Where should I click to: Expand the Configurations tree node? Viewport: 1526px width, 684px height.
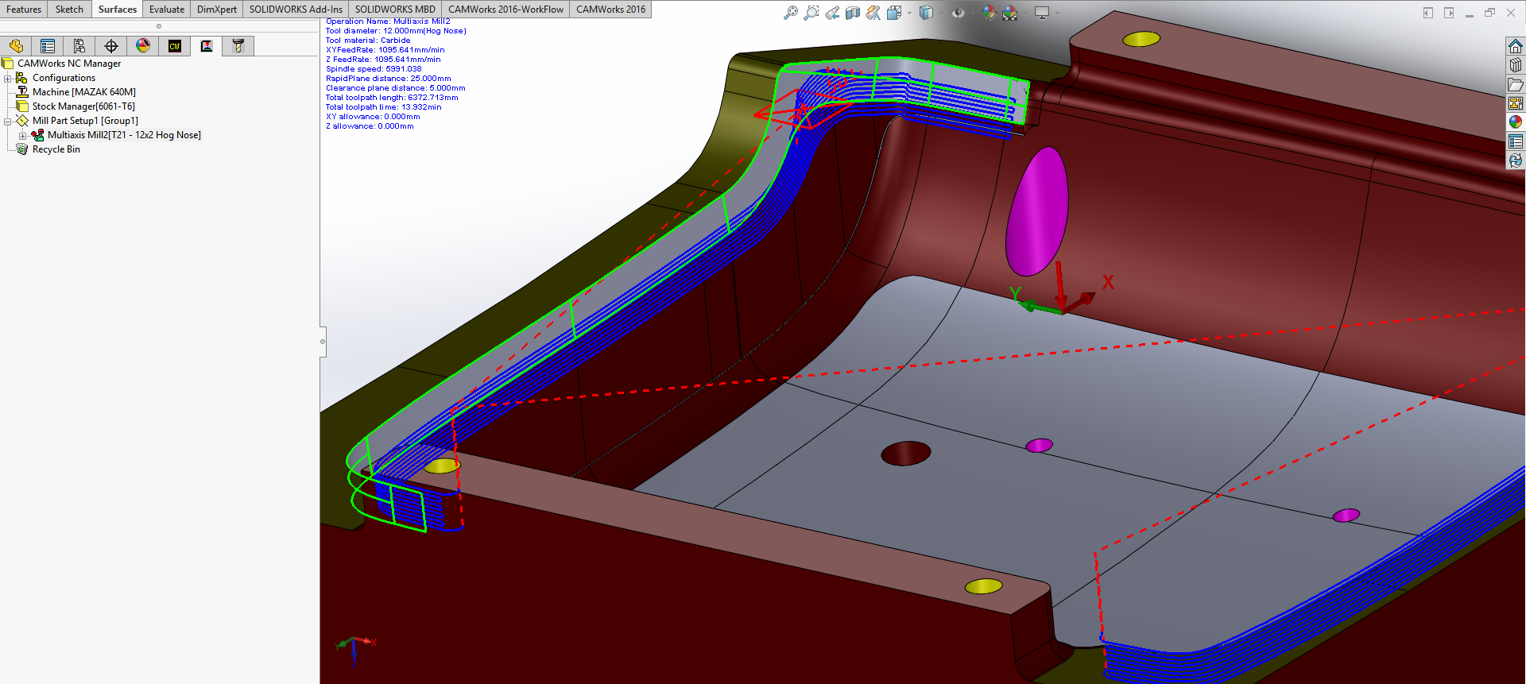(x=8, y=78)
